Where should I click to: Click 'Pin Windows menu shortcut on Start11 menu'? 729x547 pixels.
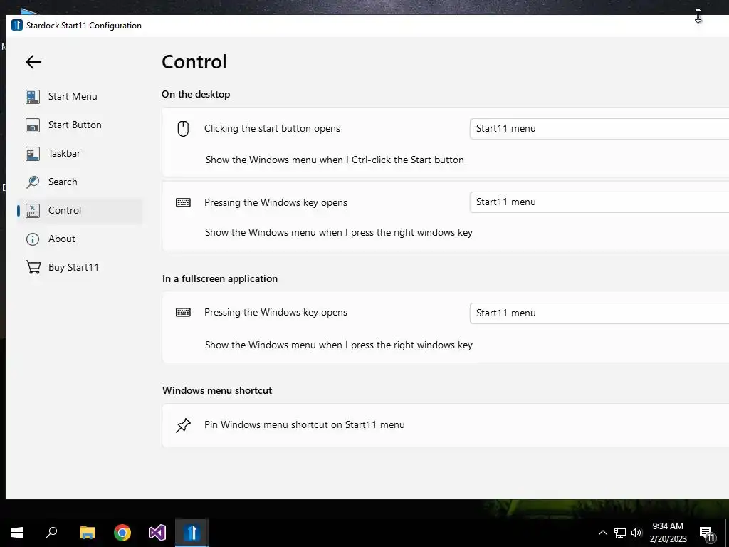pyautogui.click(x=305, y=425)
